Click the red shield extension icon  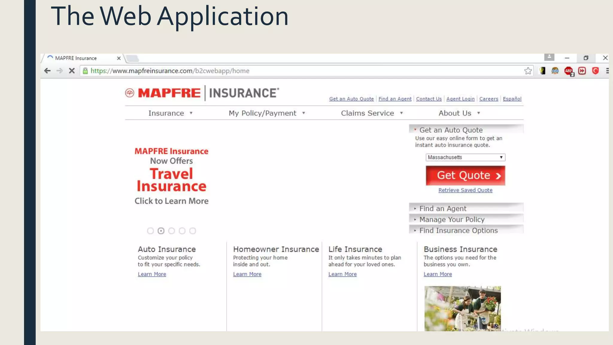click(595, 71)
